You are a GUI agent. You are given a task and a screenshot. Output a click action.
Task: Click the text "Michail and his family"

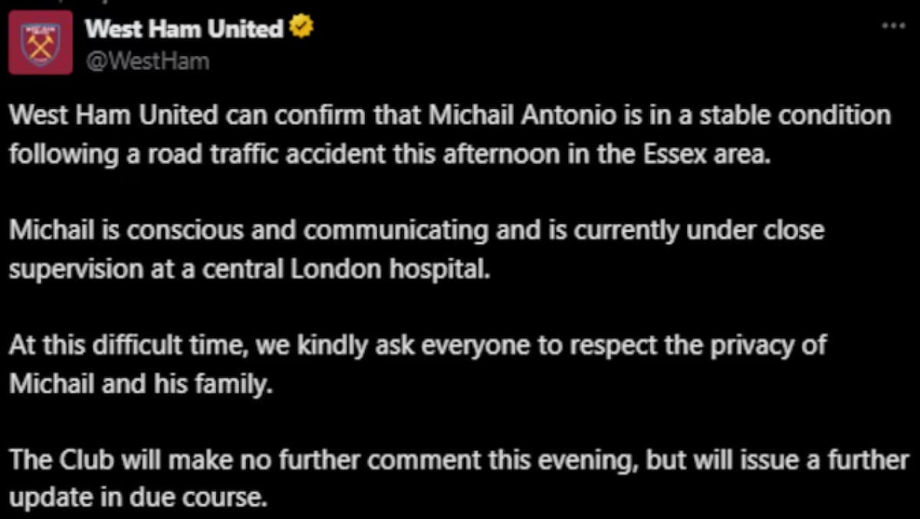(140, 383)
